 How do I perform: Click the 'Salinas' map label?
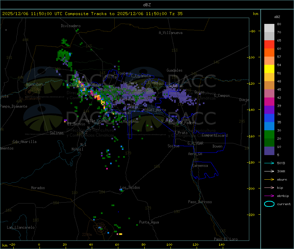(57, 133)
